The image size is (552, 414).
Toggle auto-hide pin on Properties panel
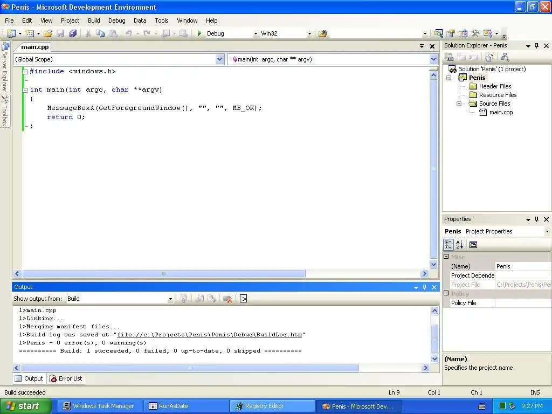tap(536, 219)
